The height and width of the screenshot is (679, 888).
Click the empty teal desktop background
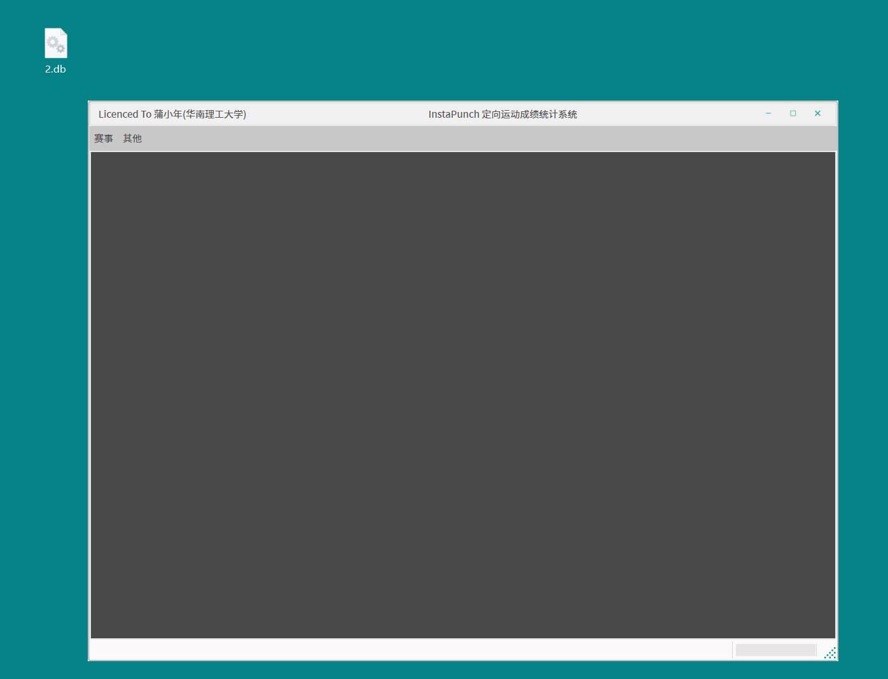[x=445, y=51]
